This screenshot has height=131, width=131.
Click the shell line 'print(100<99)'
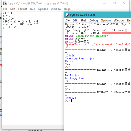[x=75, y=39]
